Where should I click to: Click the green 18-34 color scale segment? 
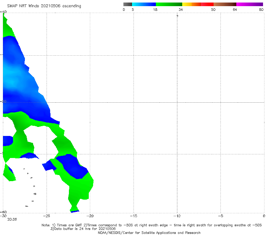click(x=169, y=4)
